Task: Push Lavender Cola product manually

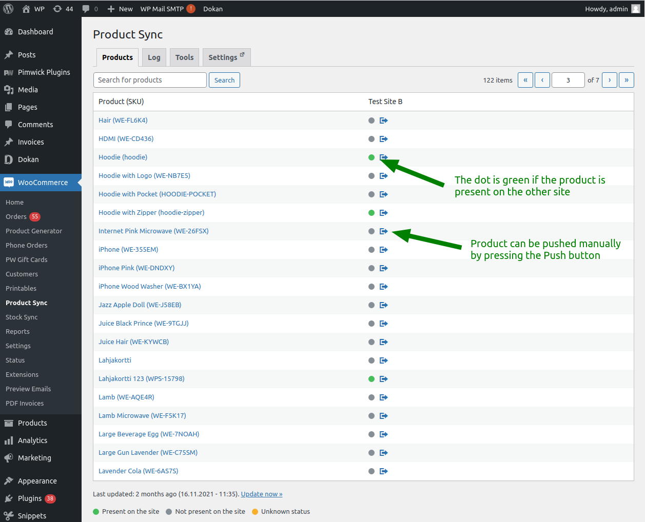Action: click(x=383, y=471)
